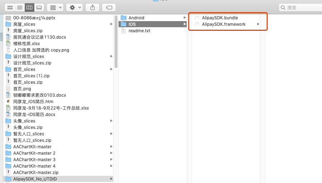
Task: Select AlipaySDK.framework item
Action: (x=226, y=24)
